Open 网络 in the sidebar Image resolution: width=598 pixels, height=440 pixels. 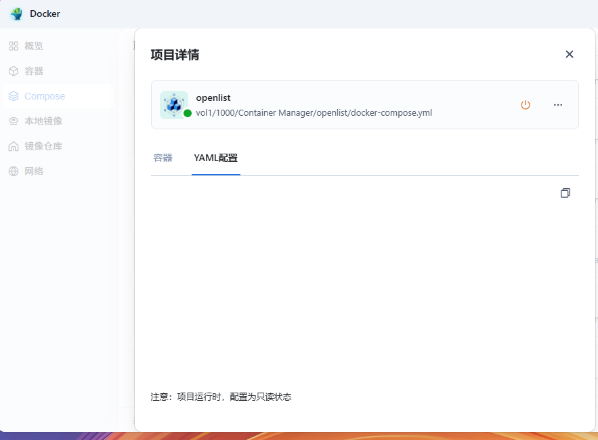coord(58,171)
